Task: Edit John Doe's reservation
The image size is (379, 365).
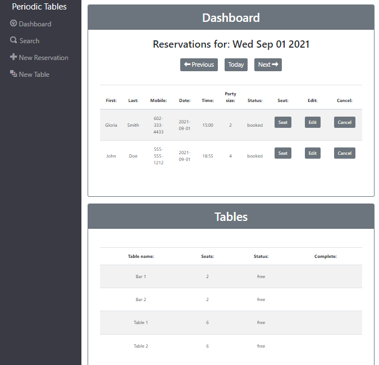Action: (x=313, y=153)
